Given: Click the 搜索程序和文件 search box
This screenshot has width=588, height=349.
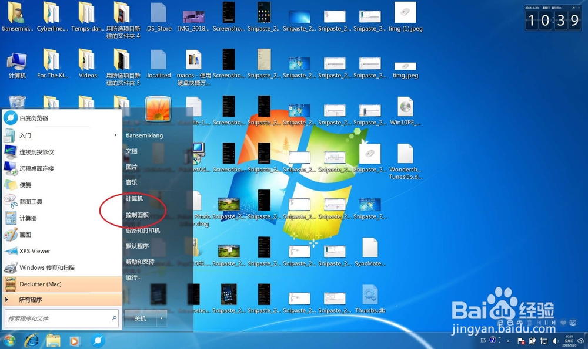Looking at the screenshot, I should (62, 318).
